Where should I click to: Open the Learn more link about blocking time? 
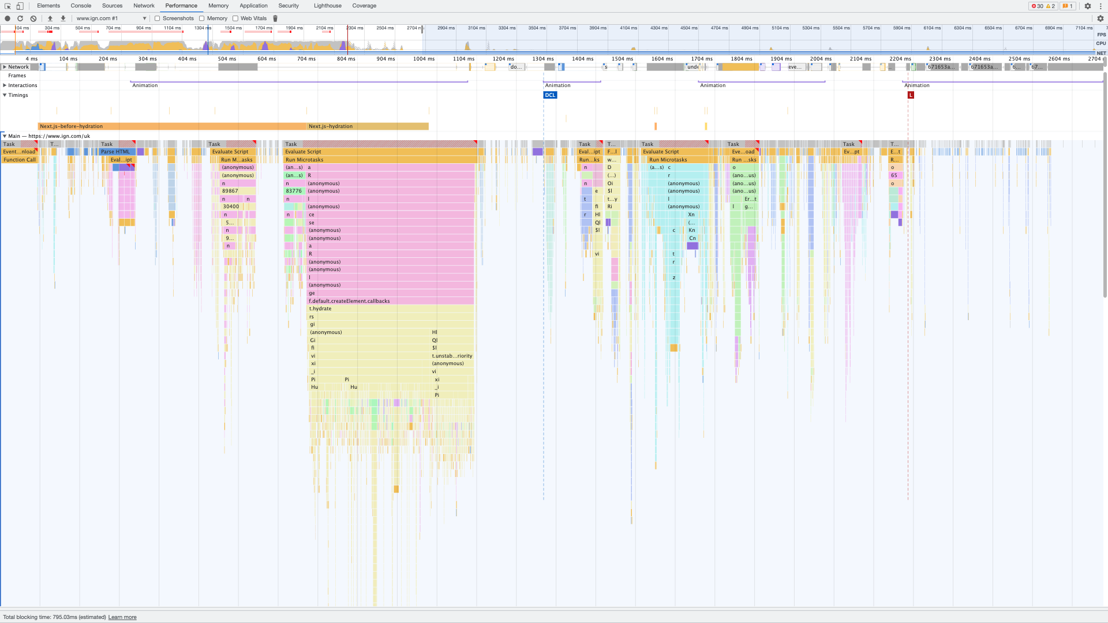coord(122,617)
